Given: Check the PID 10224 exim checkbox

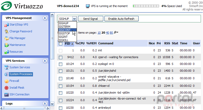Looking at the screenshot, I should coord(60,100).
